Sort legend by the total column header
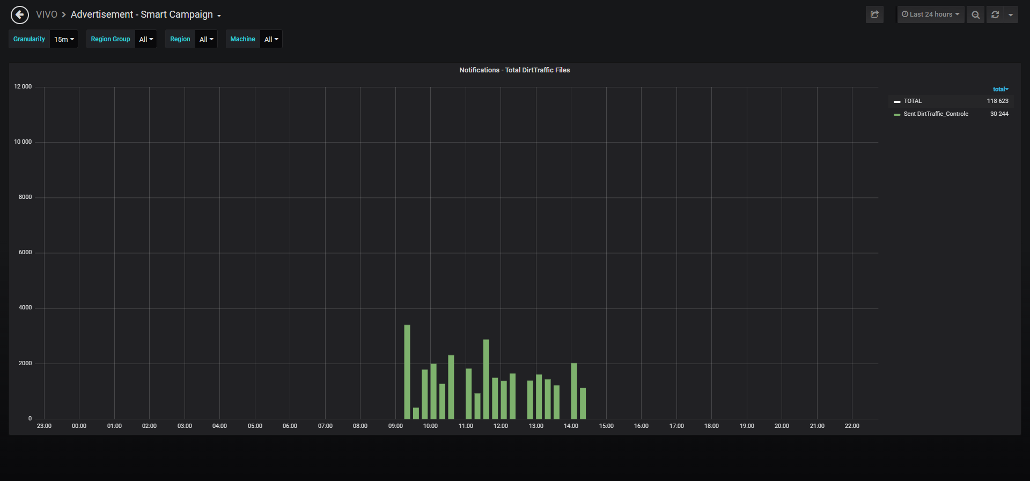This screenshot has width=1030, height=481. (1000, 89)
